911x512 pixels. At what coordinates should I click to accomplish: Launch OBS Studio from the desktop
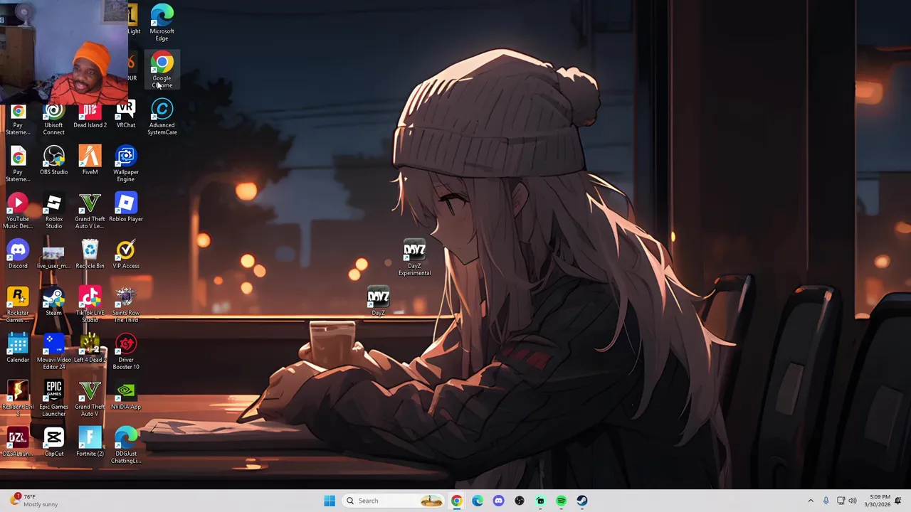tap(53, 161)
